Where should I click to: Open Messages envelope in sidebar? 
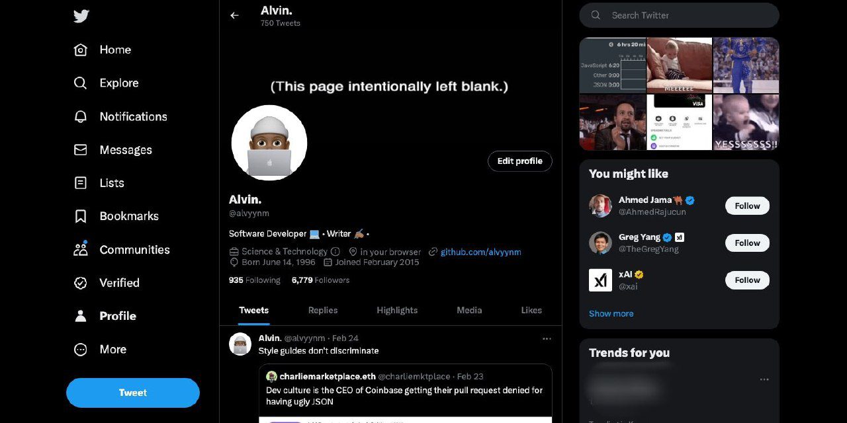coord(81,150)
